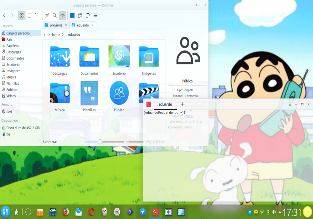Create new folder via toolbar icon
313x219 pixels.
(x=80, y=15)
